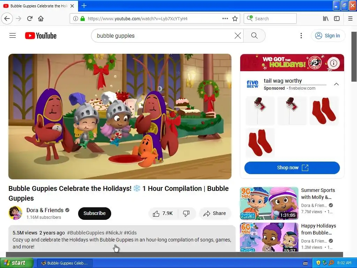Open Dora & Friends channel avatar
The height and width of the screenshot is (268, 357).
click(x=15, y=213)
